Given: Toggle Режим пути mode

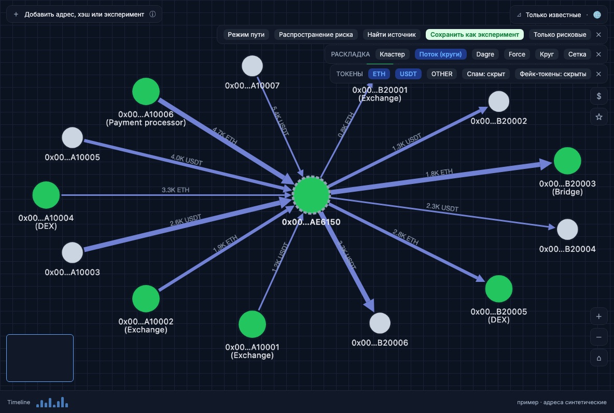Looking at the screenshot, I should click(246, 34).
